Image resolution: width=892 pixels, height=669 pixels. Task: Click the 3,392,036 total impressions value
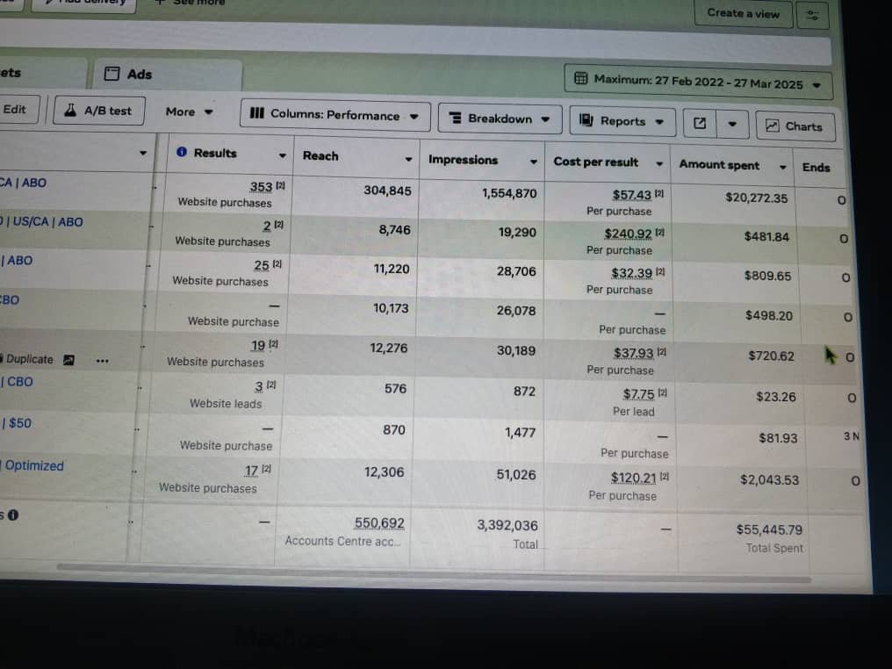coord(507,526)
